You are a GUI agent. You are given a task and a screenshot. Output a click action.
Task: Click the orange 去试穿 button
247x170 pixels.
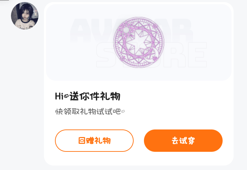(x=183, y=140)
